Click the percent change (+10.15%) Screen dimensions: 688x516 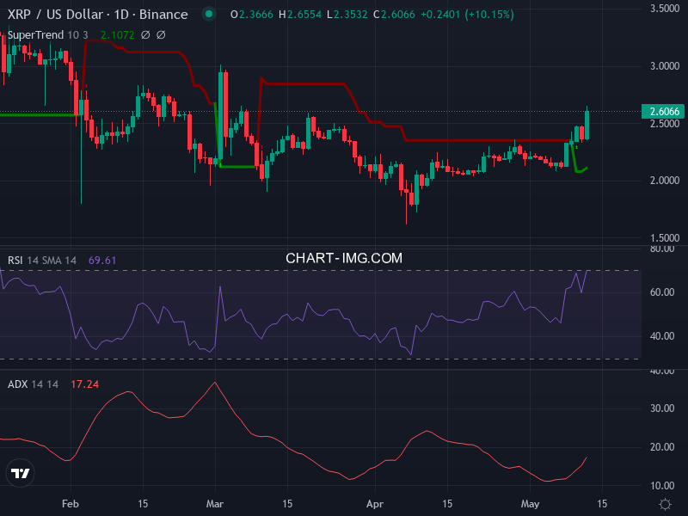coord(490,15)
